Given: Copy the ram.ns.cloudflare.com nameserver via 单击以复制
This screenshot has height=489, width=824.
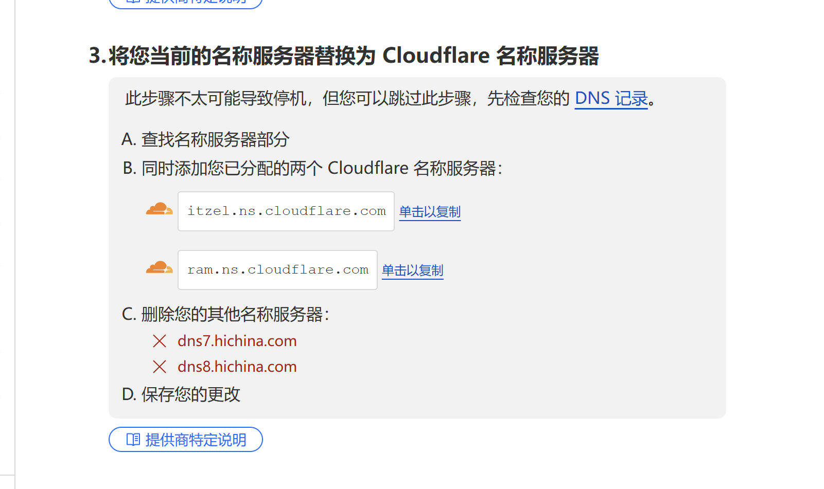Looking at the screenshot, I should (x=412, y=270).
